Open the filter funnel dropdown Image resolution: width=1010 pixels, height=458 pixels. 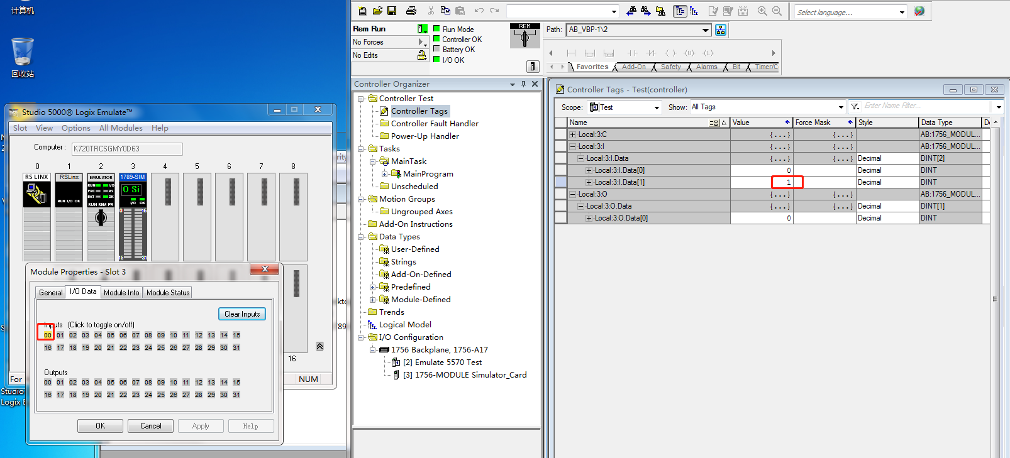(855, 107)
